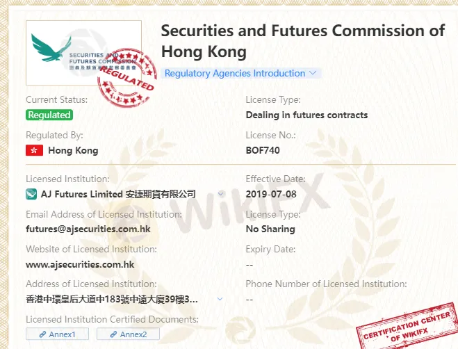This screenshot has height=349, width=458.
Task: Click the red REGULATED stamp icon
Action: [x=126, y=76]
